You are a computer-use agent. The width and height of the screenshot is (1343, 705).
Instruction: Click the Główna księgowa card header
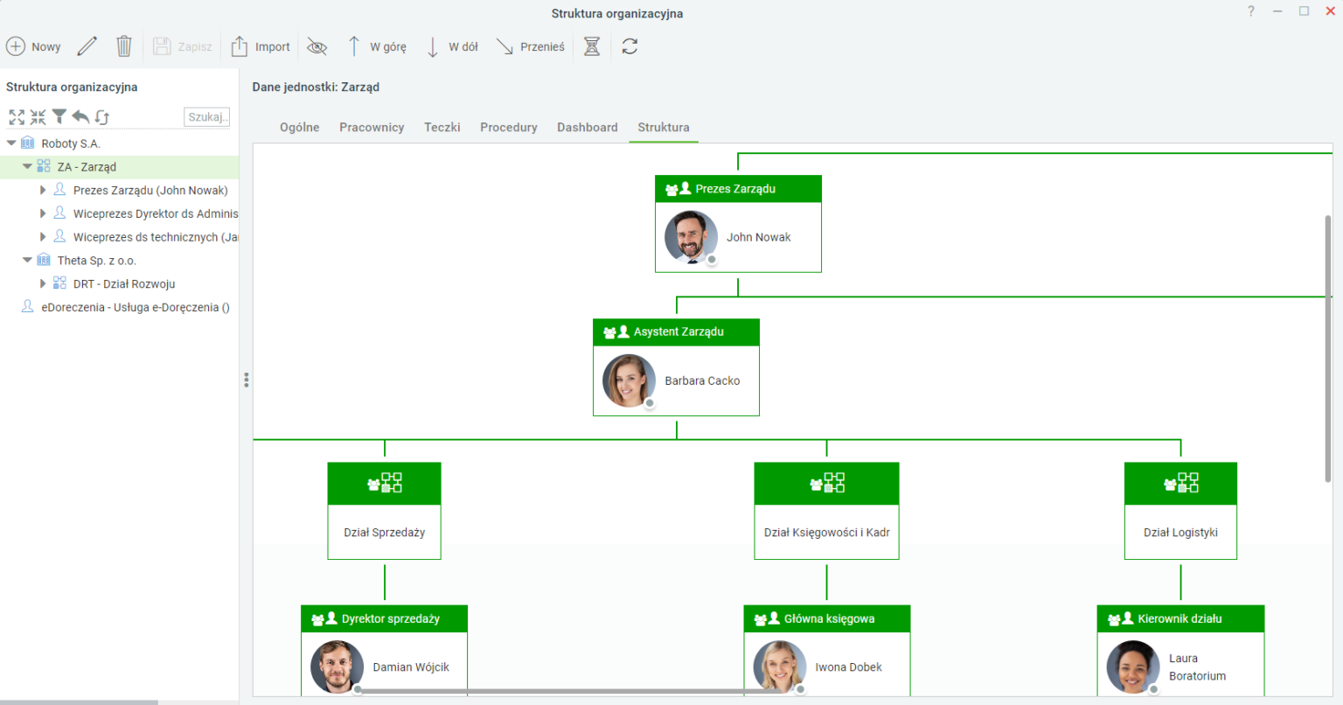827,618
